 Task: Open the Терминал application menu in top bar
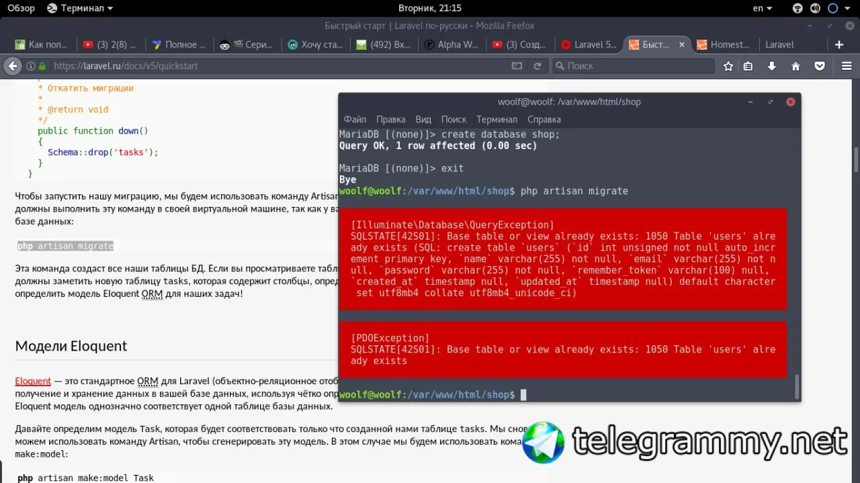[81, 8]
